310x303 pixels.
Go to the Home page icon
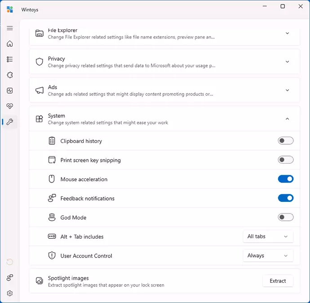(x=10, y=44)
